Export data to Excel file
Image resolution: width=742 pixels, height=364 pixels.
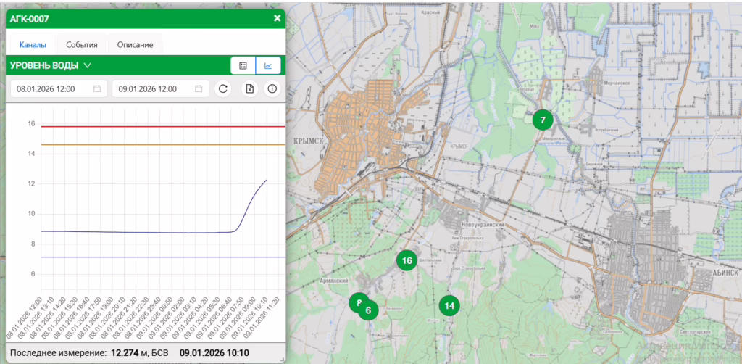tap(249, 88)
